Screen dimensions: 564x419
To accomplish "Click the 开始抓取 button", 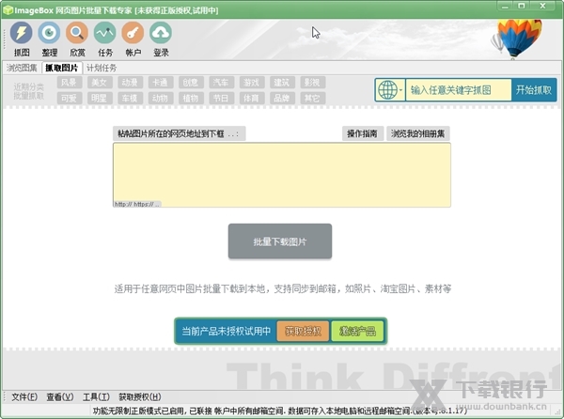I will coord(534,90).
